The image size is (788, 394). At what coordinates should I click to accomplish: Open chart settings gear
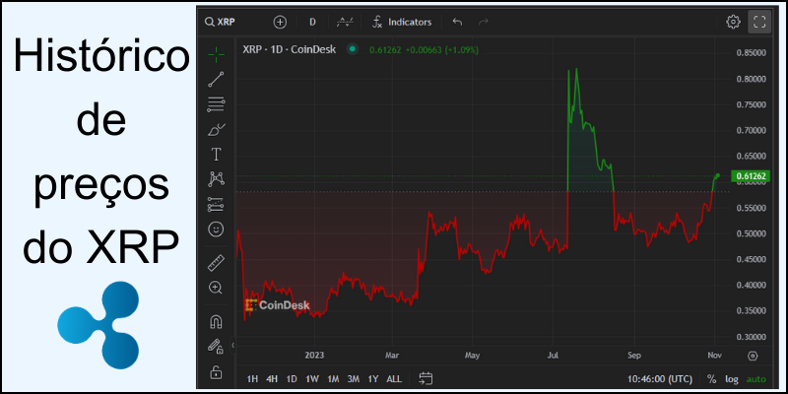coord(733,22)
